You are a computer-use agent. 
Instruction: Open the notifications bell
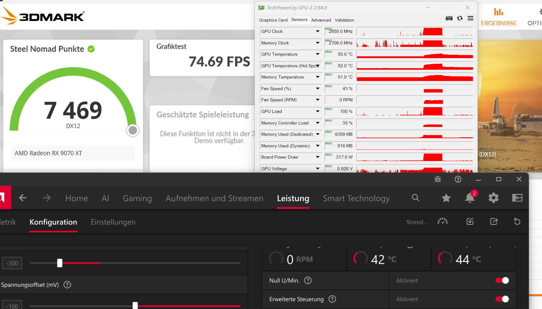point(470,198)
